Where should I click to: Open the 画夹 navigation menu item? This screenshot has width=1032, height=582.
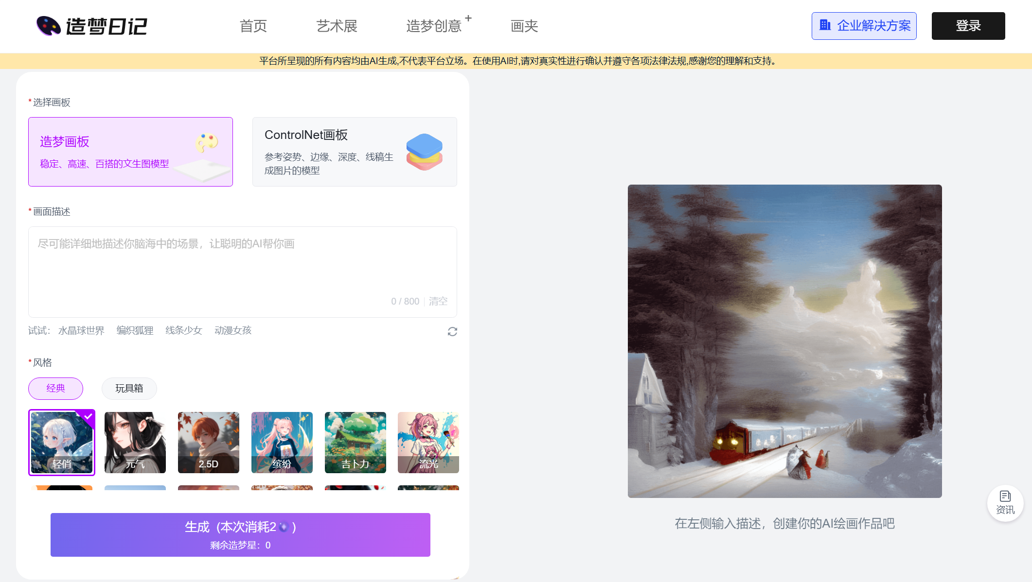(x=524, y=26)
